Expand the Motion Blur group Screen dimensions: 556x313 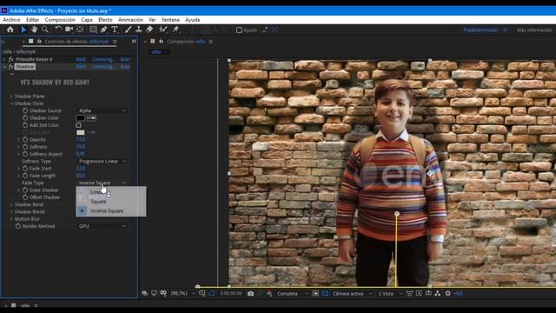point(11,219)
